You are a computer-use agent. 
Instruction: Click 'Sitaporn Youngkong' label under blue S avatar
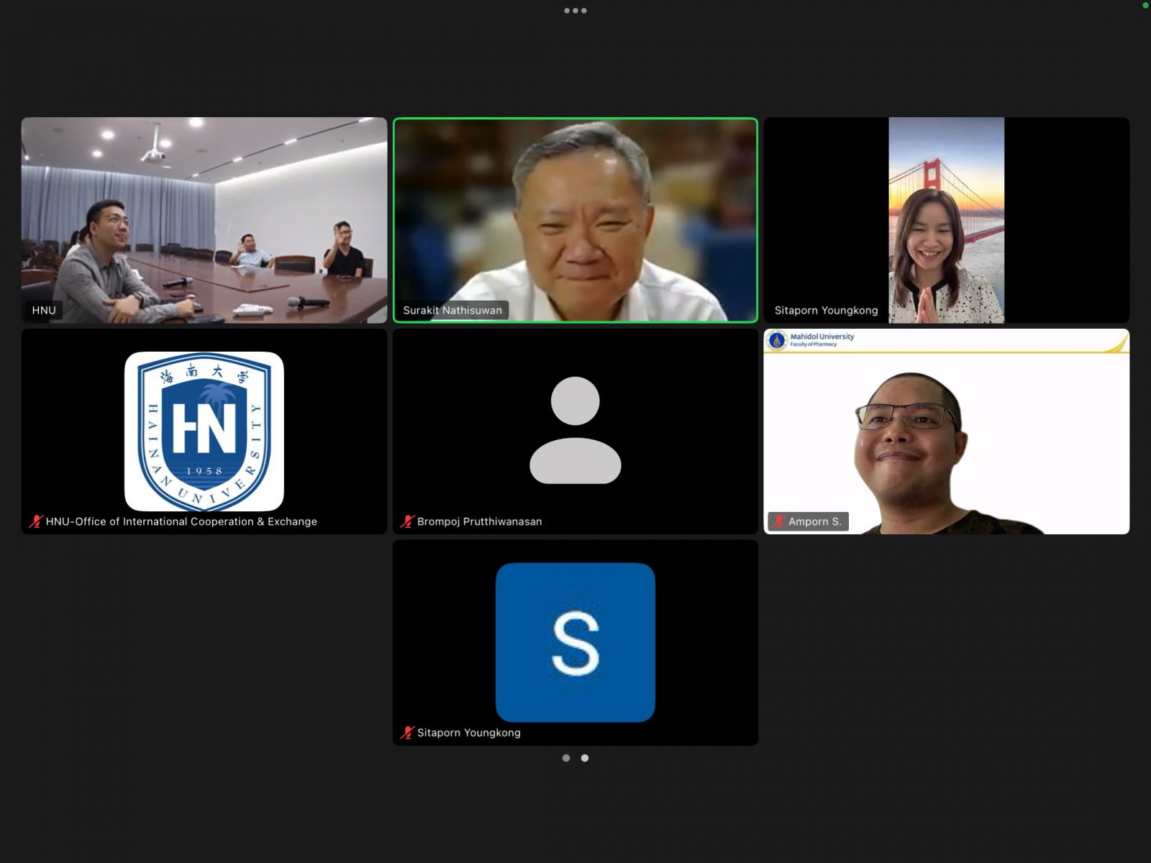coord(469,733)
